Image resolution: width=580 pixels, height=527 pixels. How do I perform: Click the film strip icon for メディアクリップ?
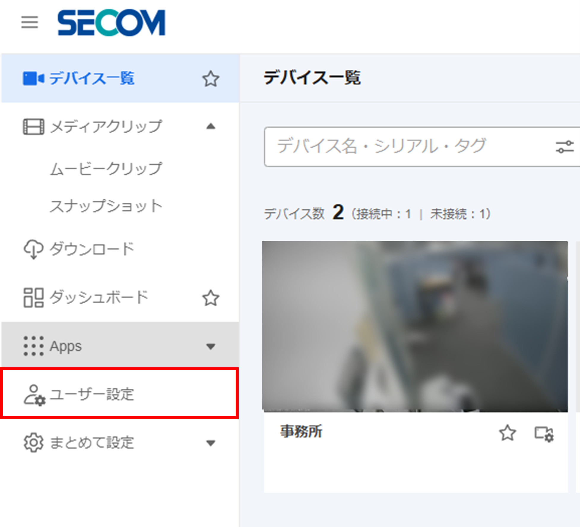pos(34,127)
